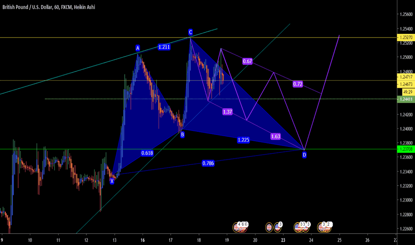Click the standalone UK flag event icon
The width and height of the screenshot is (415, 245).
coord(269,227)
